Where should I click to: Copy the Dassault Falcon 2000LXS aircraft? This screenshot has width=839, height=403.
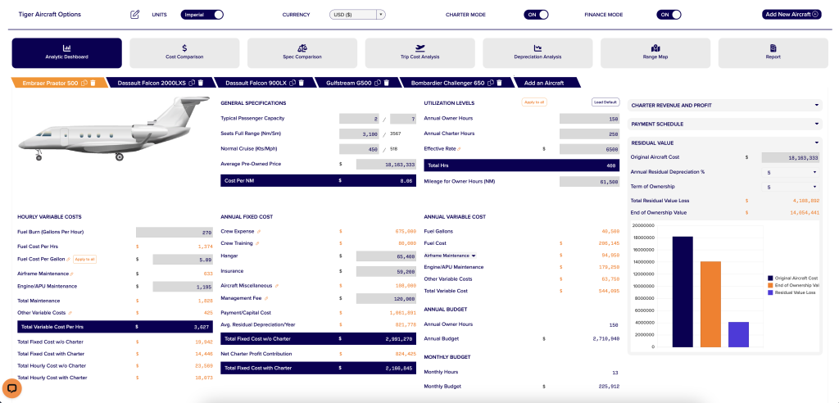click(193, 83)
